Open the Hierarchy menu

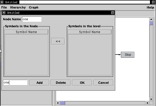click(18, 7)
